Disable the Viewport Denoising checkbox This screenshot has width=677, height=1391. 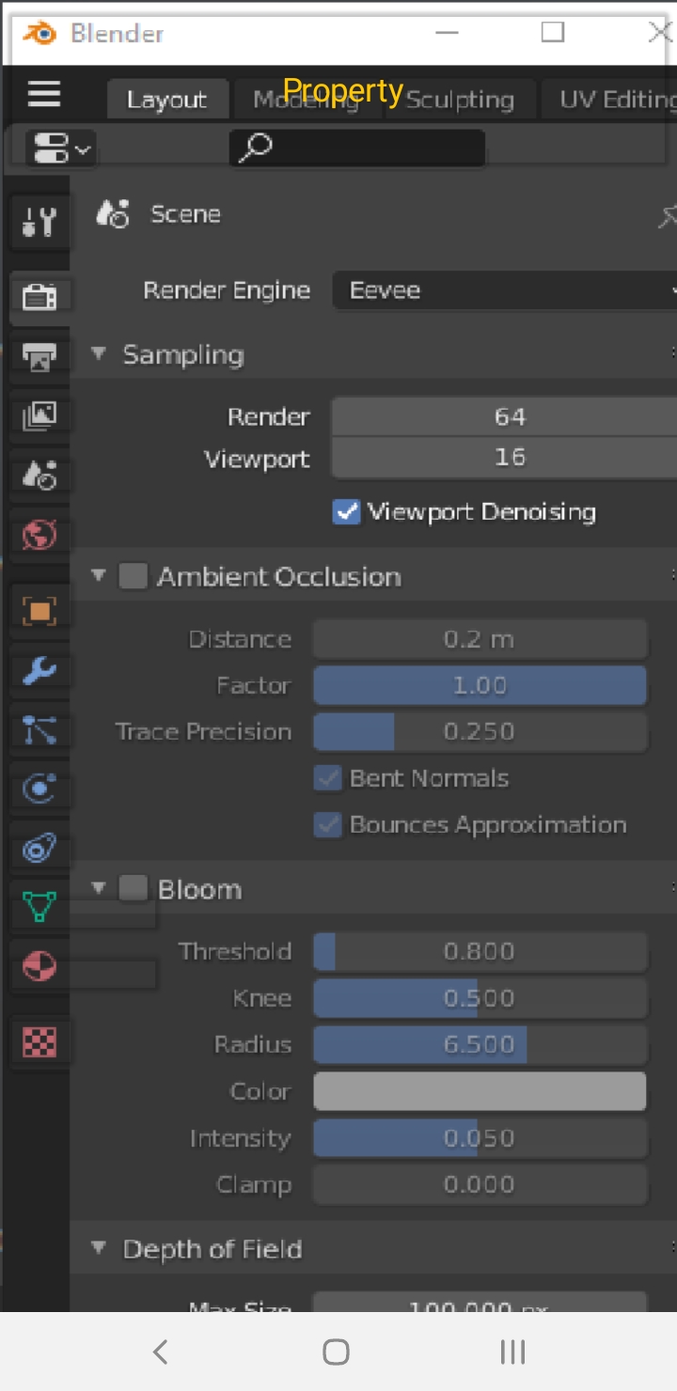tap(347, 512)
